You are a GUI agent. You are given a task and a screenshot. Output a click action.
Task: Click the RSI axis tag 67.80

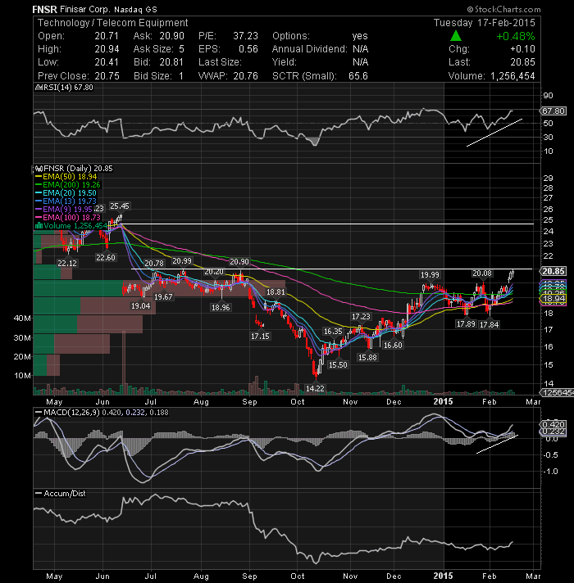coord(553,111)
